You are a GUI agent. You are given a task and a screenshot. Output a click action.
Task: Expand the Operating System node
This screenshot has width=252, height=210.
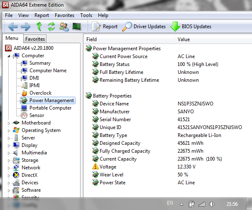pos(9,130)
